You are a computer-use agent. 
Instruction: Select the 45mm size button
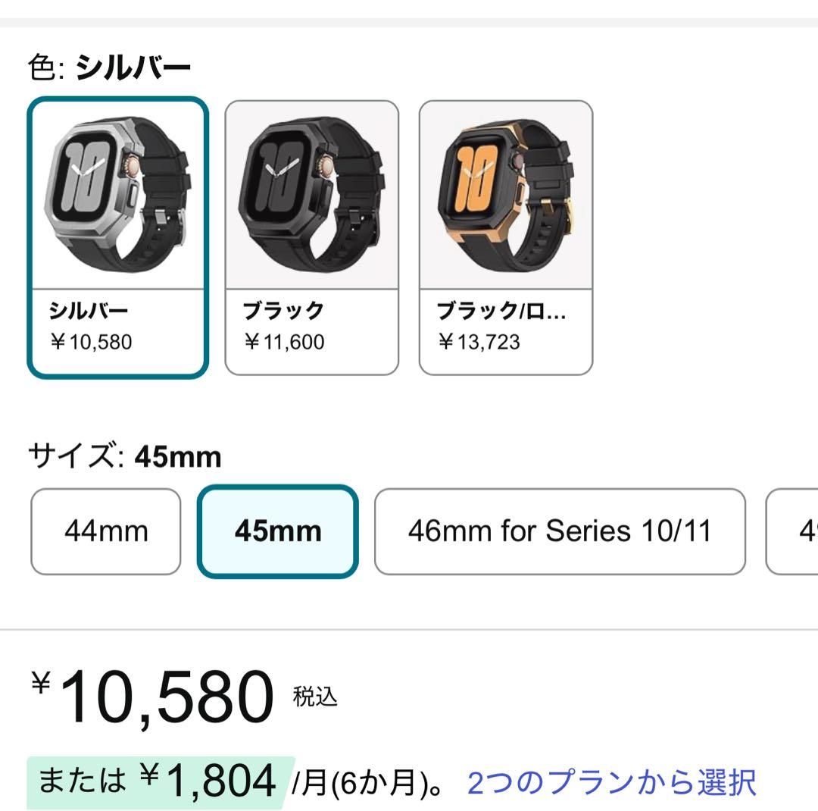(278, 531)
